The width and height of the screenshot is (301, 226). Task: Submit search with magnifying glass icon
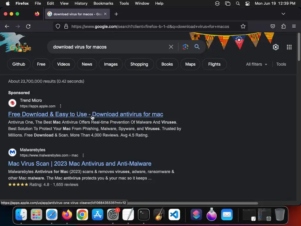[197, 46]
